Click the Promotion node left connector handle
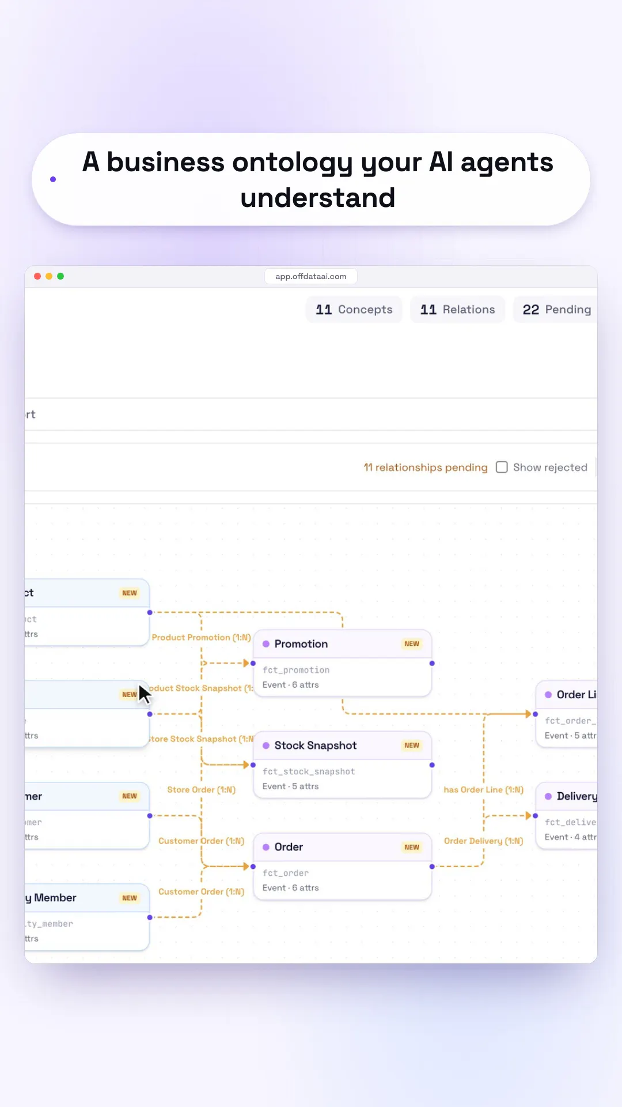 [x=253, y=663]
